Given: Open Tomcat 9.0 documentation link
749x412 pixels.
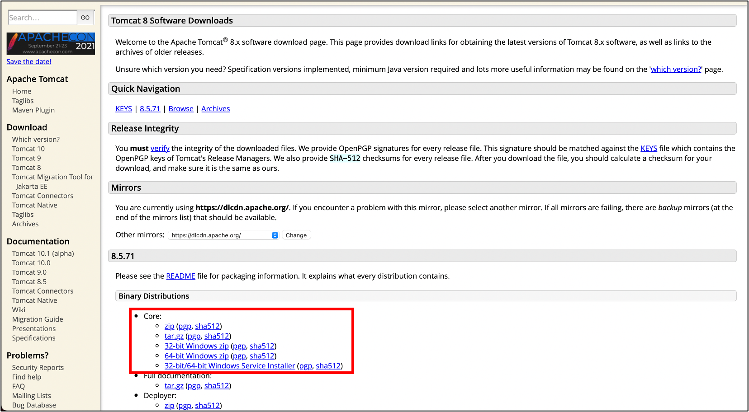Looking at the screenshot, I should pyautogui.click(x=29, y=272).
